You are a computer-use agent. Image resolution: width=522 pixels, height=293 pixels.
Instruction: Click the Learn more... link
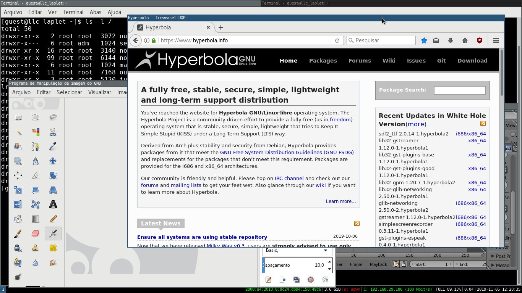coord(341,201)
